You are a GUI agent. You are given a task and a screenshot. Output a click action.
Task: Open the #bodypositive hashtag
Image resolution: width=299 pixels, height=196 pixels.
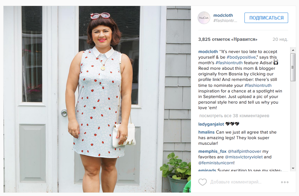[241, 57]
